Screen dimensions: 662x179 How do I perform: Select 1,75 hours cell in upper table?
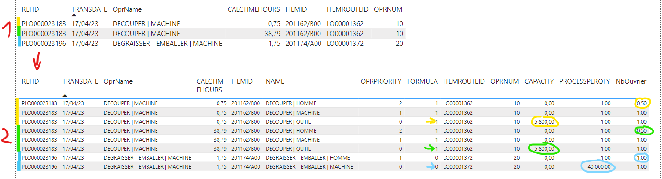tap(274, 44)
